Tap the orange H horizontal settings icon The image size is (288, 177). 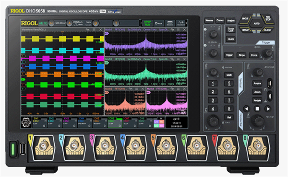coord(52,23)
